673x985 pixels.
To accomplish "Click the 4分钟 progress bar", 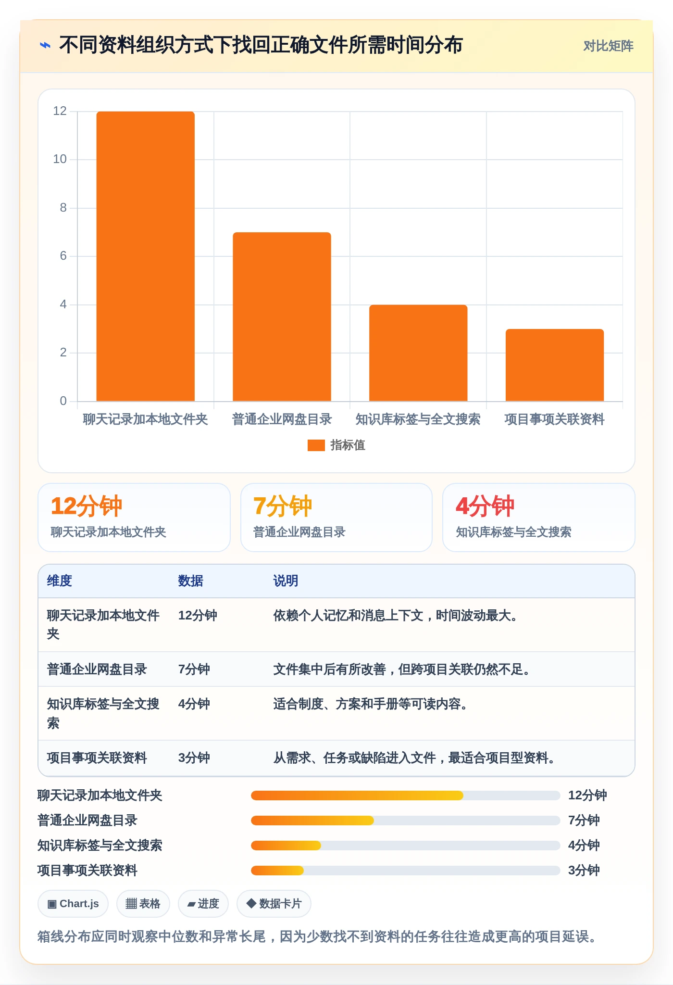I will 405,846.
